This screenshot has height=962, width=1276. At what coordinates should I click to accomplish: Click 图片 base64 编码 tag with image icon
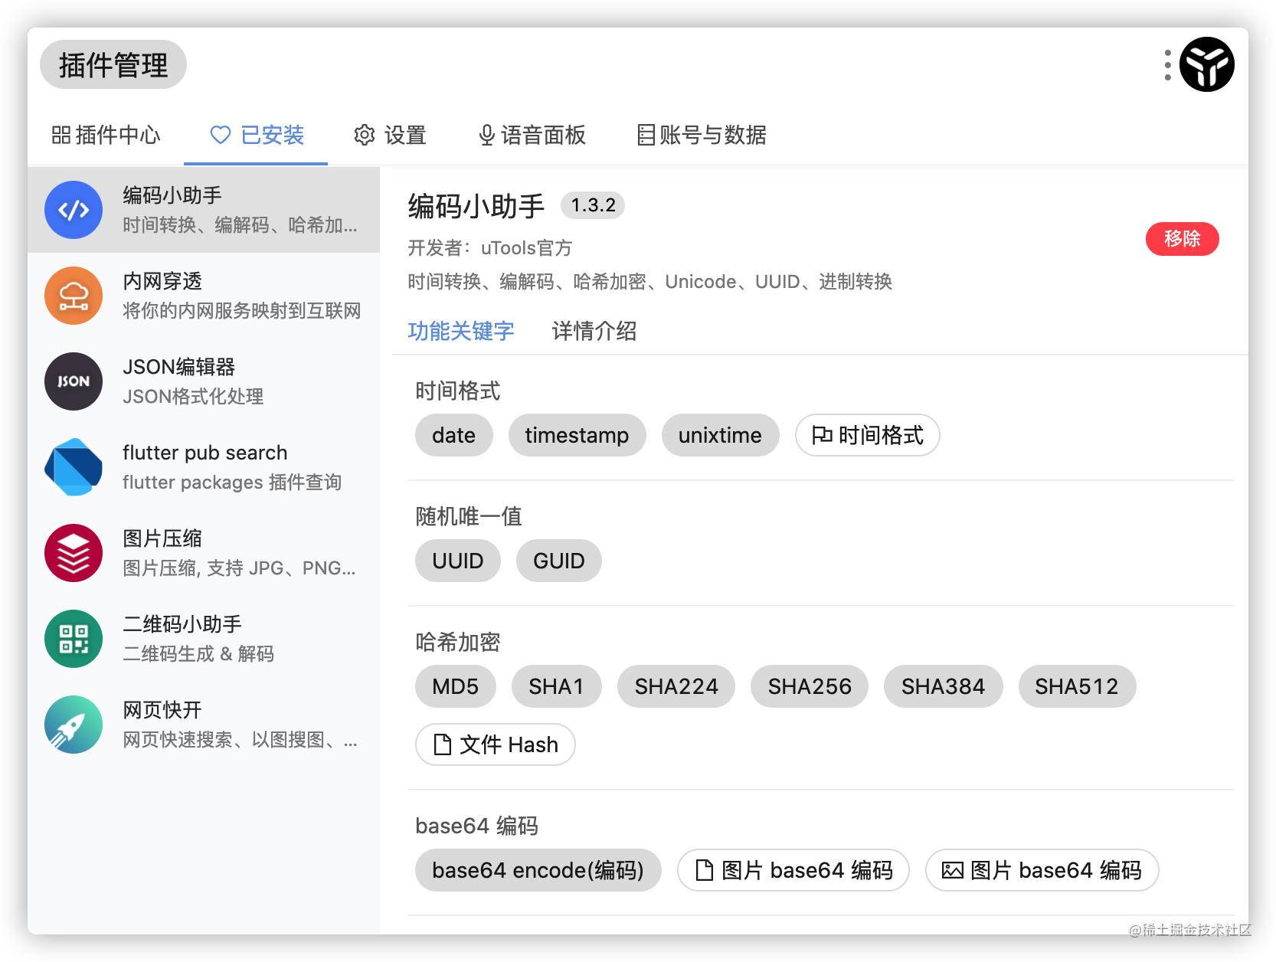[1042, 870]
